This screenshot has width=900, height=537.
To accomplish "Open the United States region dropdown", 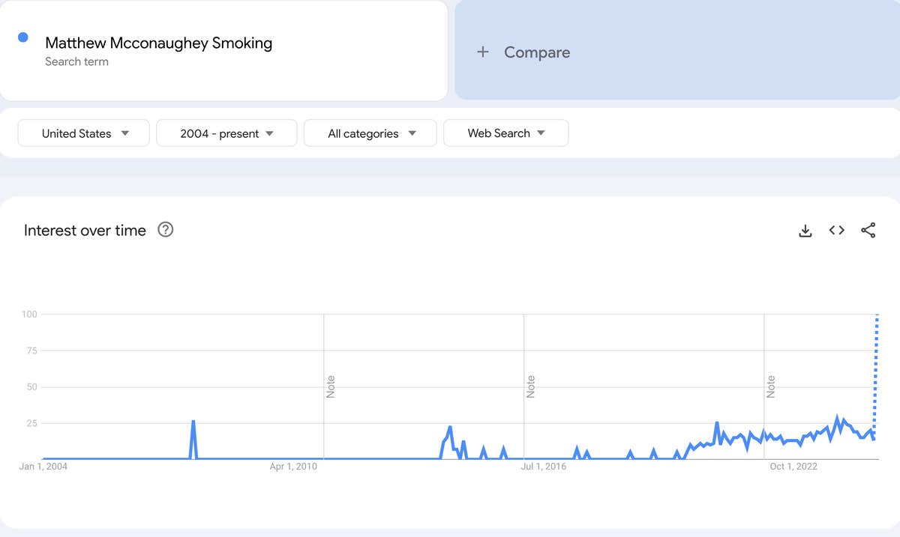I will 83,133.
